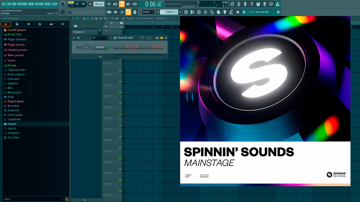
Task: Click the TAGS search field
Action: coord(36,199)
